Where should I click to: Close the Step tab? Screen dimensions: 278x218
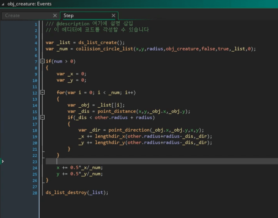coord(114,16)
